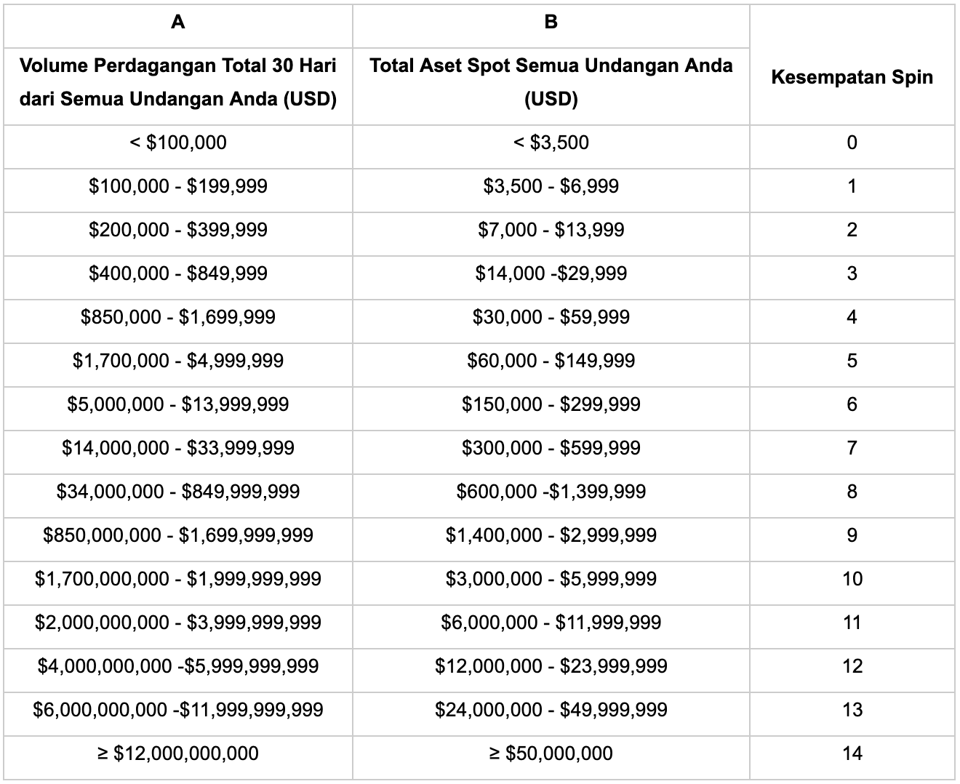Click the column B header cell
This screenshot has height=784, width=960.
pyautogui.click(x=551, y=23)
